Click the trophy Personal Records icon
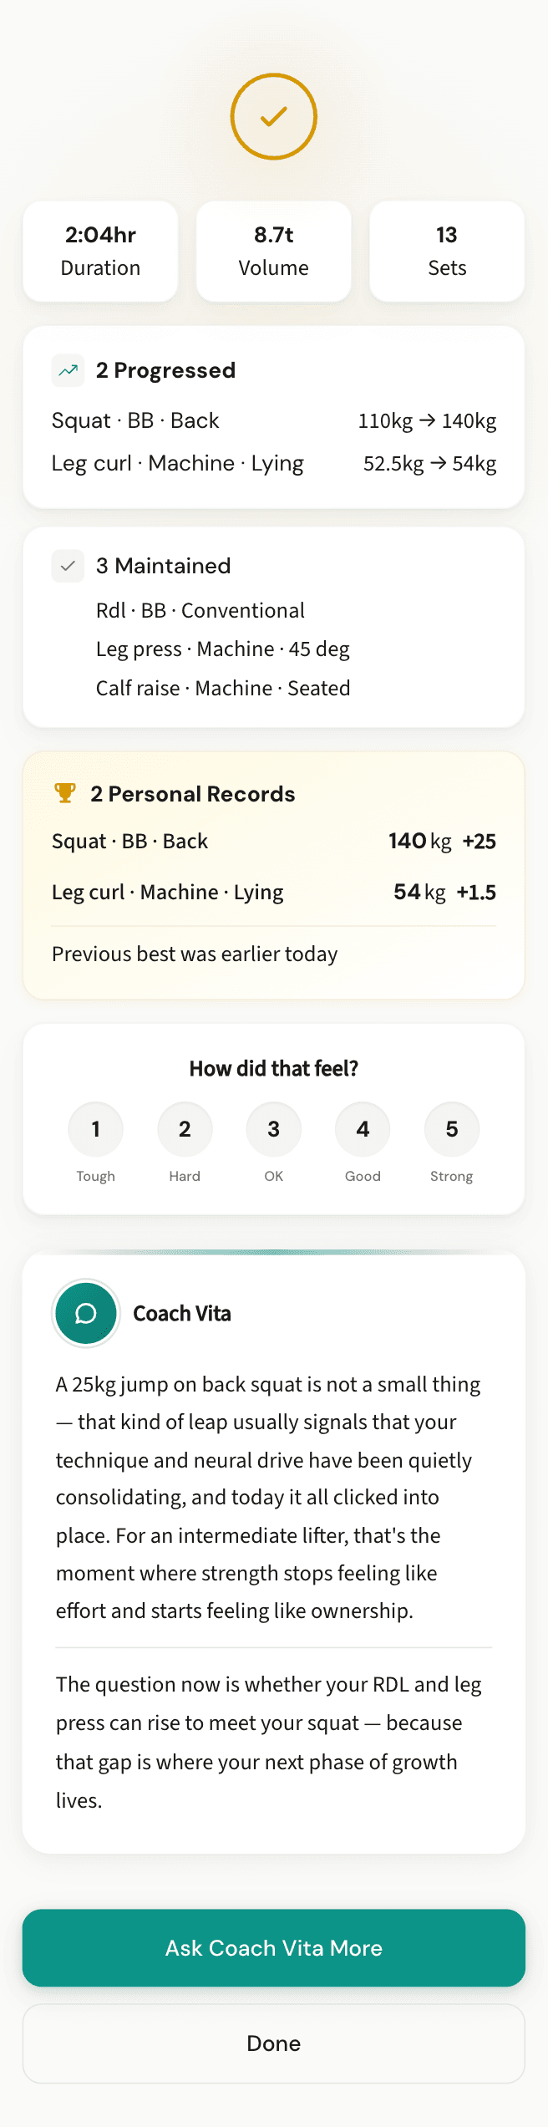Viewport: 548px width, 2127px height. pyautogui.click(x=66, y=792)
